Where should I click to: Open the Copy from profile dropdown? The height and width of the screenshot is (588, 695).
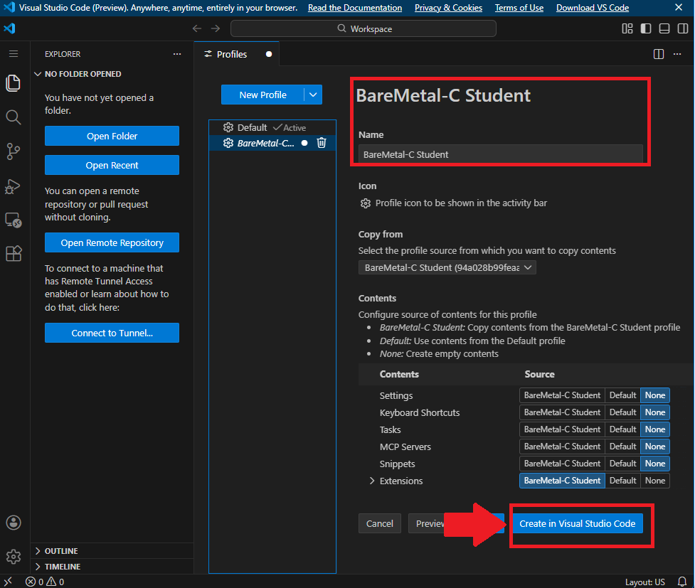pyautogui.click(x=447, y=268)
